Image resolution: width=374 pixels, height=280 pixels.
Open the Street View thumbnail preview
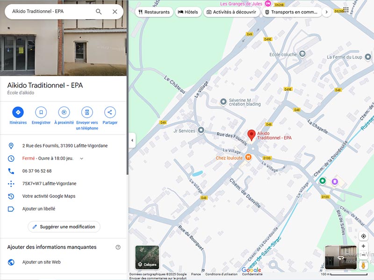pyautogui.click(x=340, y=258)
